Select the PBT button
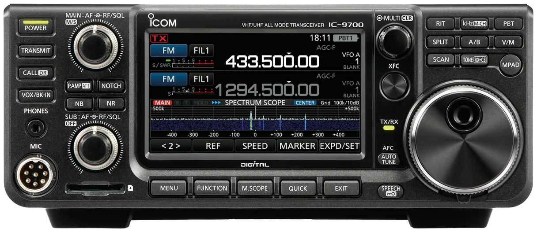 pos(508,24)
